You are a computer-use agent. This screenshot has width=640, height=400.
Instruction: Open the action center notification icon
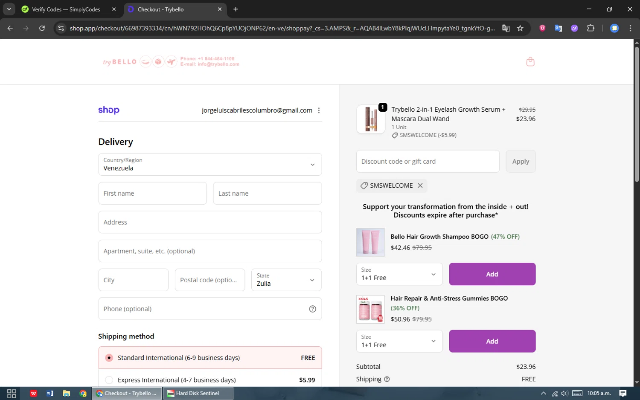pos(623,393)
